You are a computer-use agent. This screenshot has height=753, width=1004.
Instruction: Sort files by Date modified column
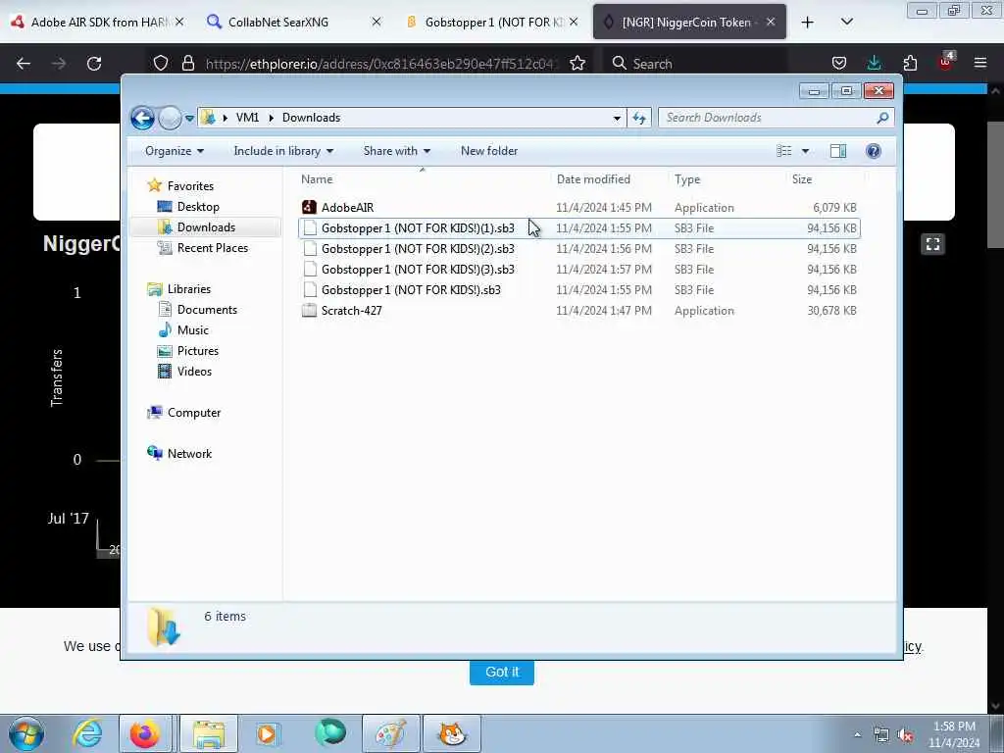(608, 180)
